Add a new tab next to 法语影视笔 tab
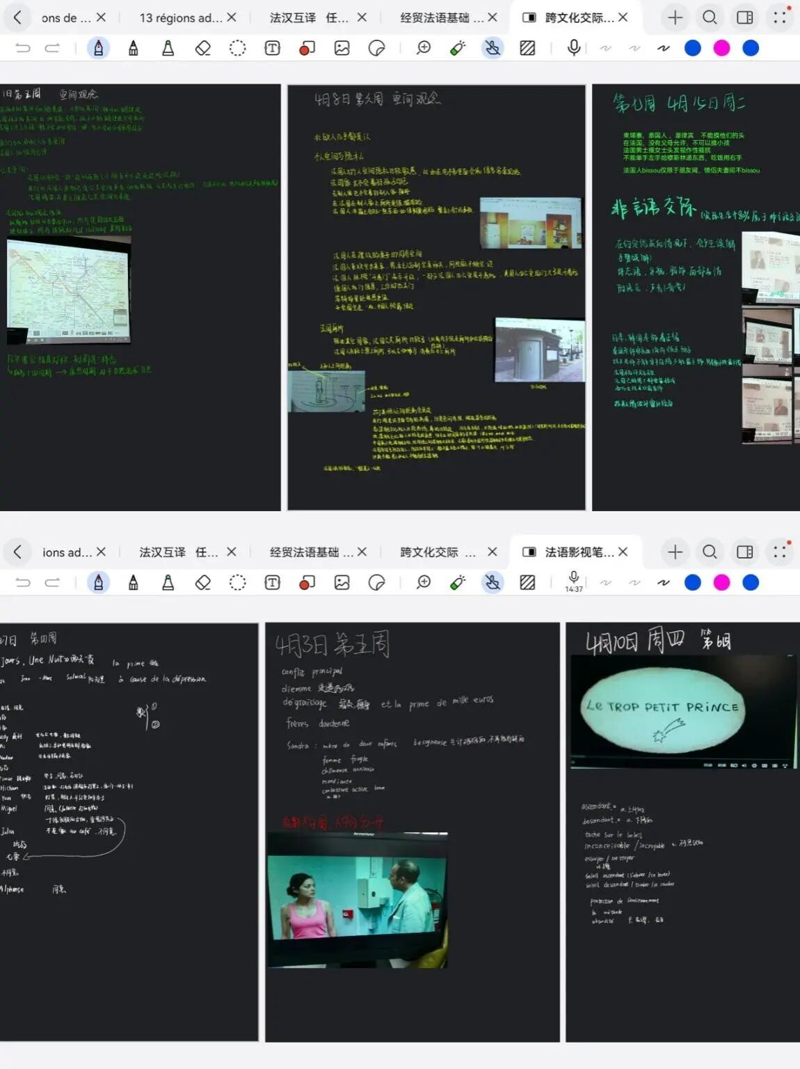 [x=675, y=552]
